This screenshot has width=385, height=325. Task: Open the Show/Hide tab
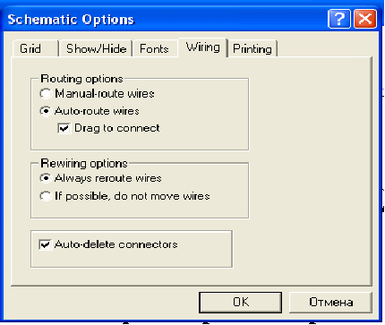pyautogui.click(x=96, y=48)
